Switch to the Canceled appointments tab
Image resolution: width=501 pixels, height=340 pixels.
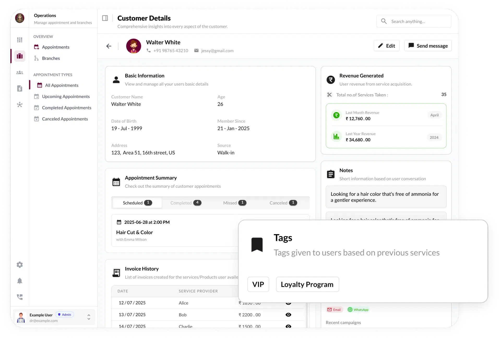tap(283, 203)
